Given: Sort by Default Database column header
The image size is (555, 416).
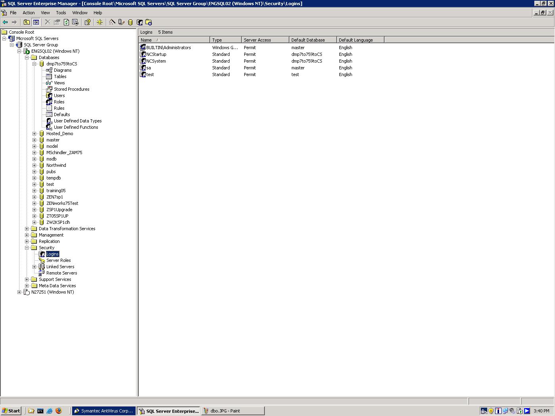Looking at the screenshot, I should point(313,40).
